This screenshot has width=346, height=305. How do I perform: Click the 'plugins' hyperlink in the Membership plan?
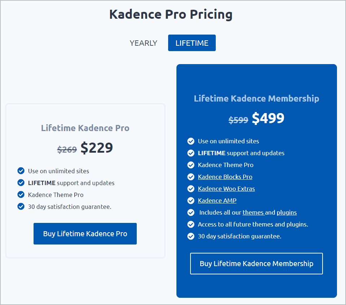click(286, 212)
